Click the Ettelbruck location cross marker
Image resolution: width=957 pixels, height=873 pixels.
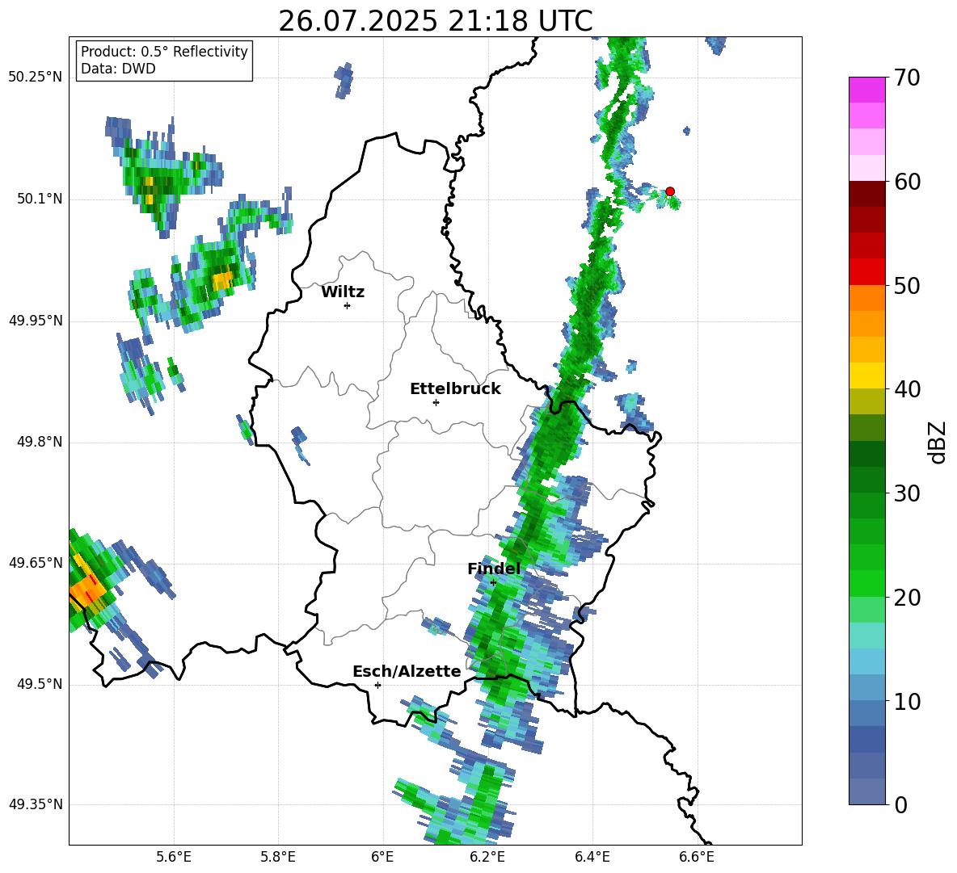click(x=436, y=402)
